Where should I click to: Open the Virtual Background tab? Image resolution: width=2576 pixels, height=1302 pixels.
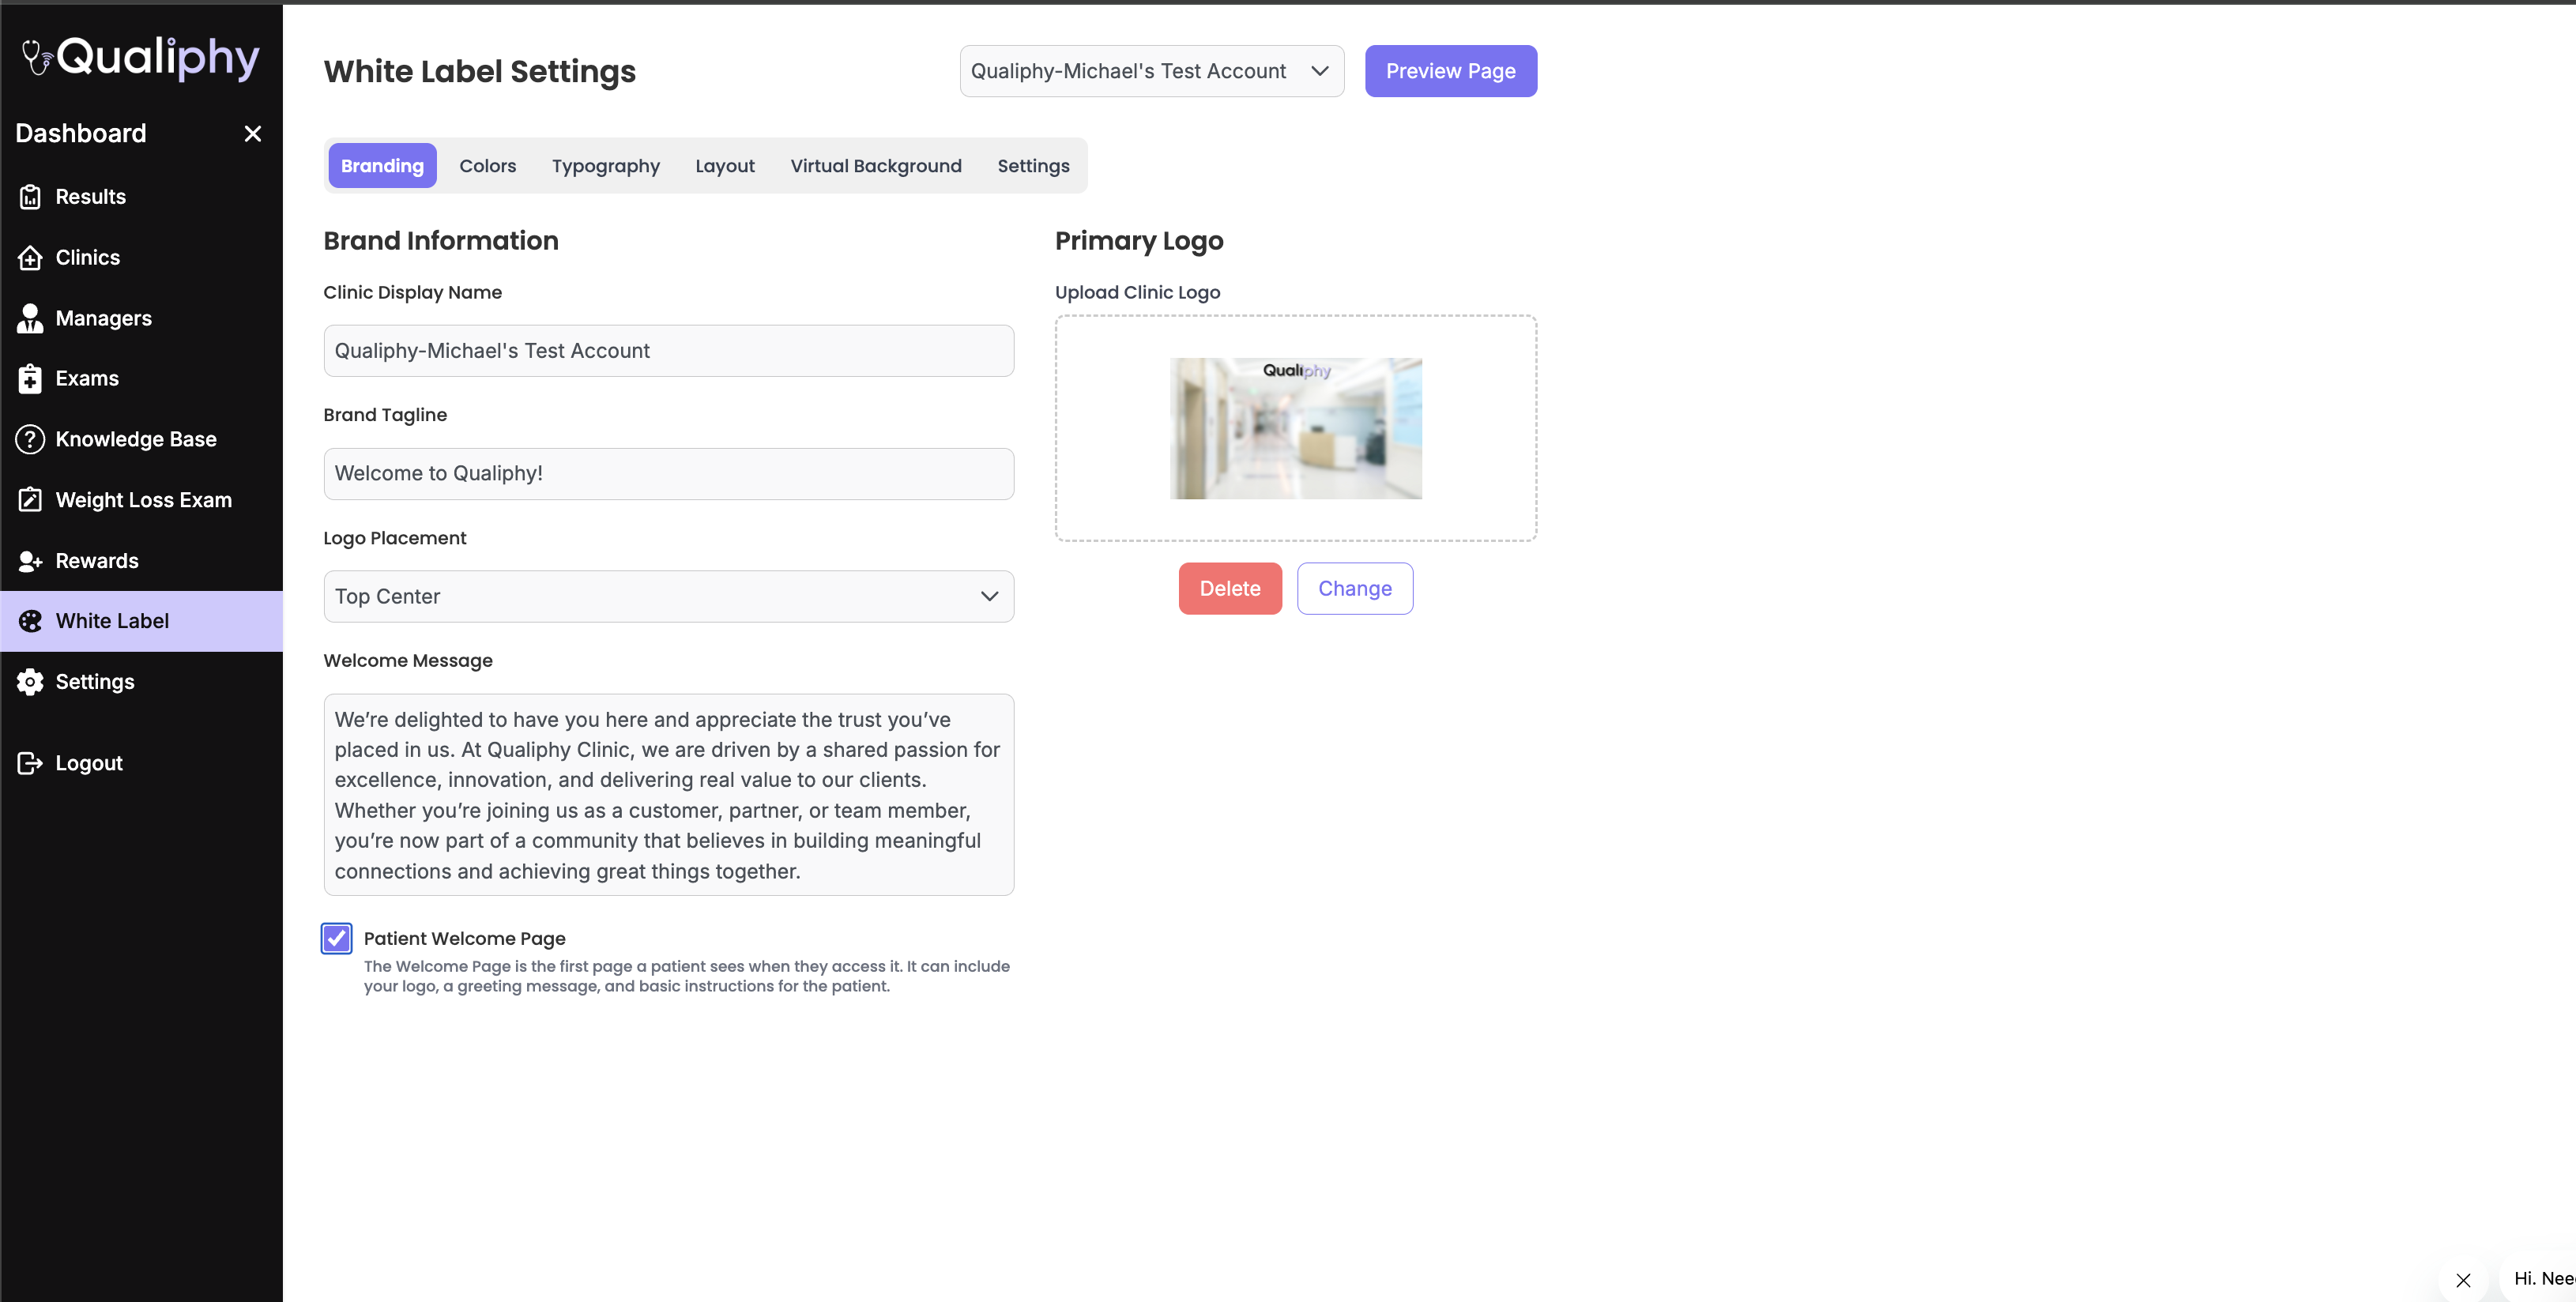pos(876,166)
